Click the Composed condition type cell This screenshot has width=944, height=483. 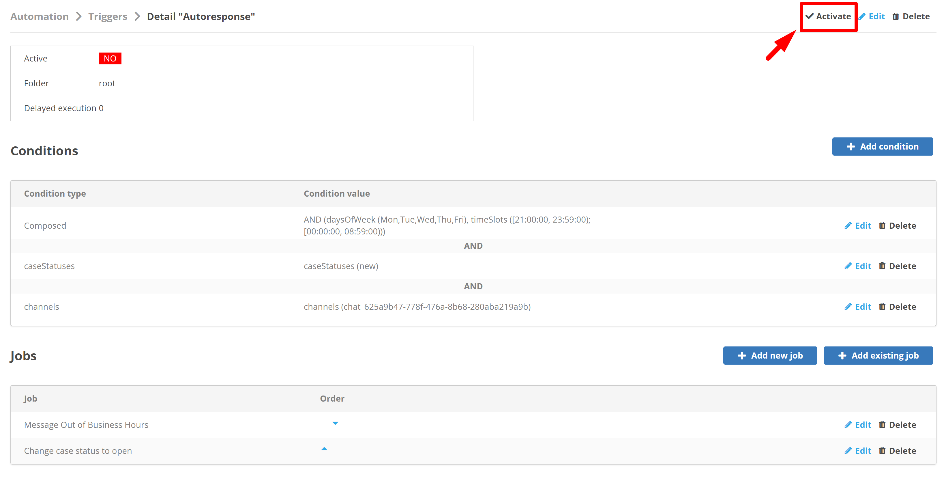point(45,225)
